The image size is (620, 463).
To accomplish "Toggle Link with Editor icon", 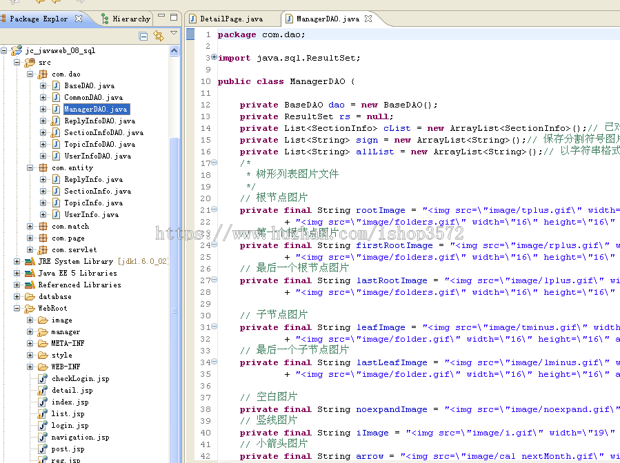I will click(159, 36).
